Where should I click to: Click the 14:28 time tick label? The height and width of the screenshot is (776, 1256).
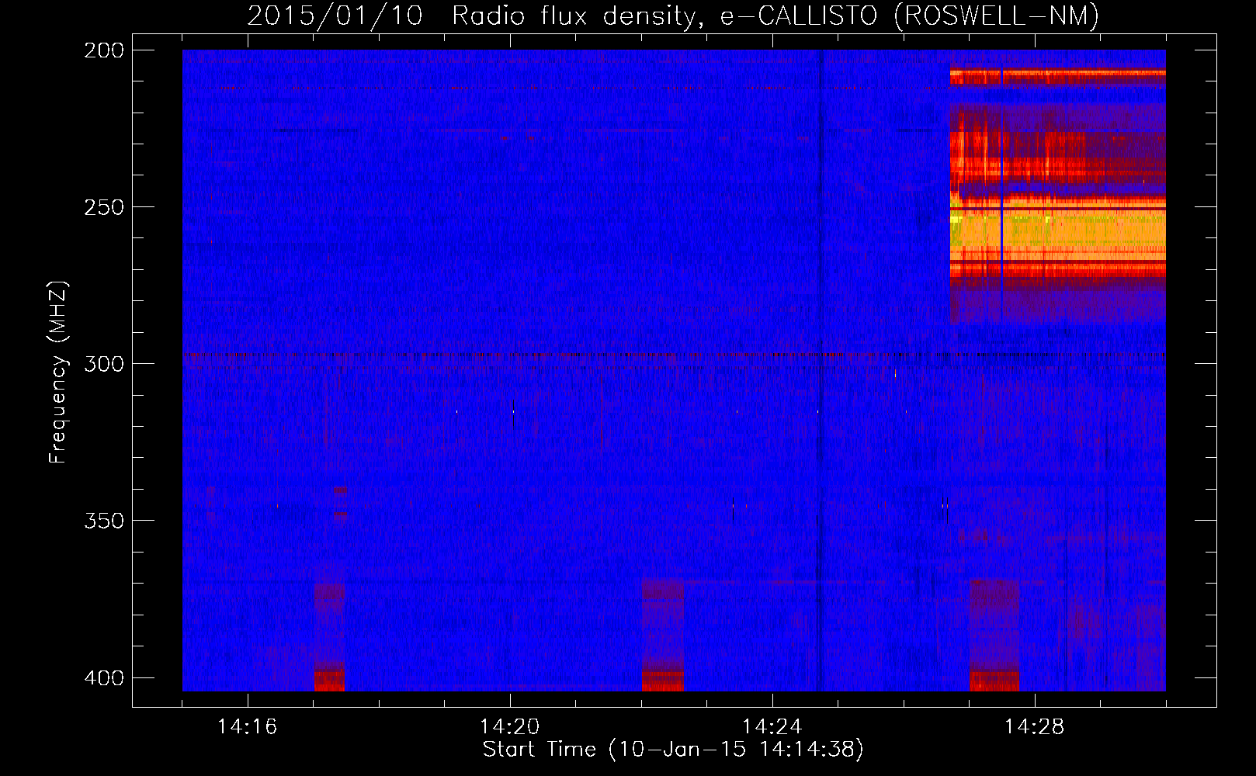pos(1034,727)
